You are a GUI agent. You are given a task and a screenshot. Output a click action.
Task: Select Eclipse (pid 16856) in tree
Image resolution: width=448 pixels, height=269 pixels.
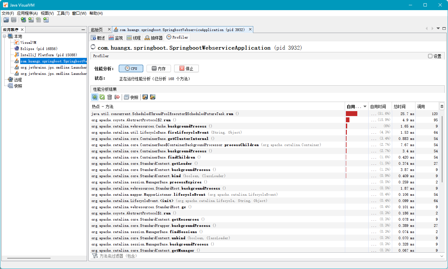39,49
